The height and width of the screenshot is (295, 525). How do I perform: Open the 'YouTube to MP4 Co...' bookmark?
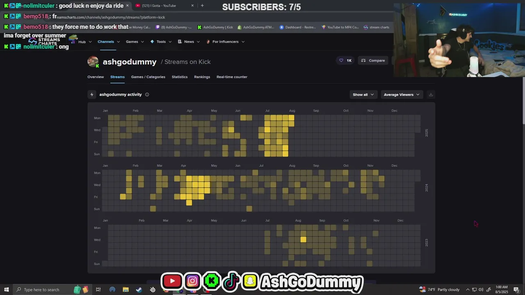tap(340, 27)
